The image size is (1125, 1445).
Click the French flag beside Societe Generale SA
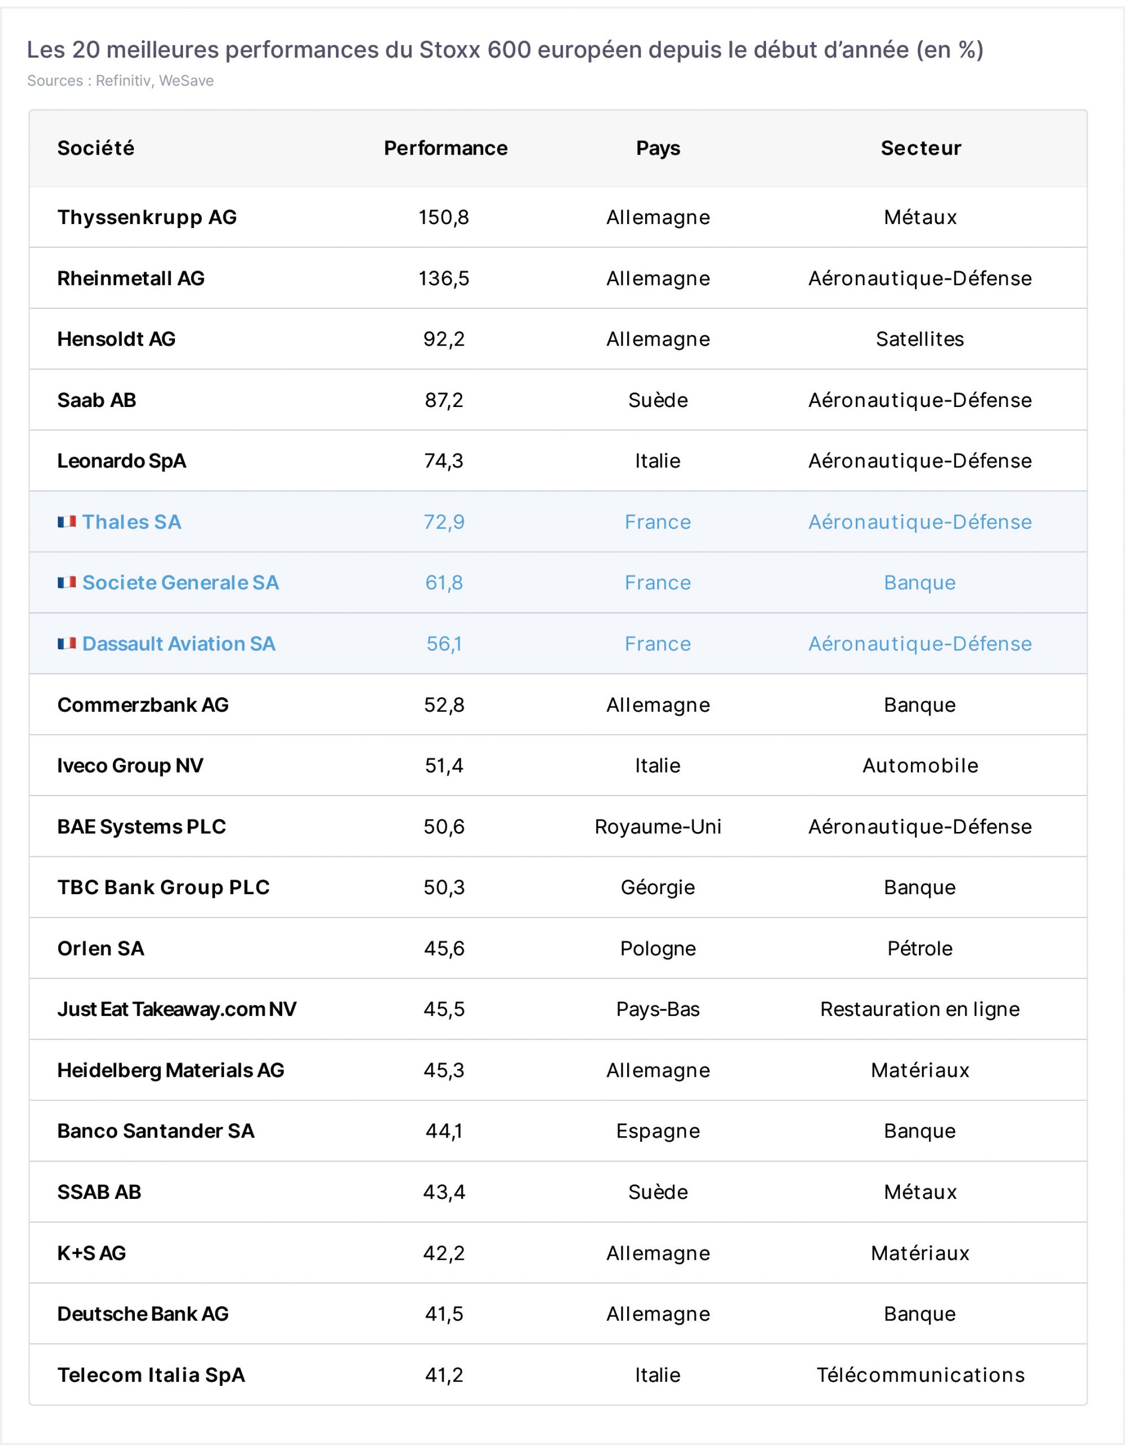[67, 583]
